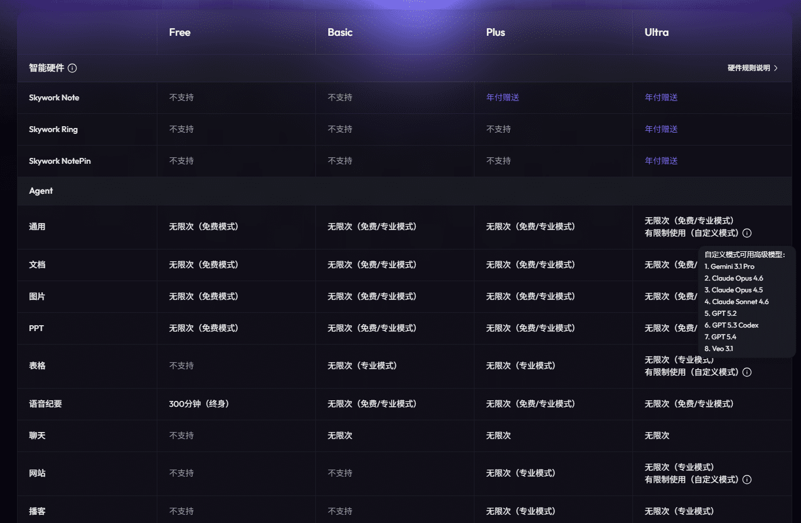Click the info icon beside 智能硬件

(72, 68)
